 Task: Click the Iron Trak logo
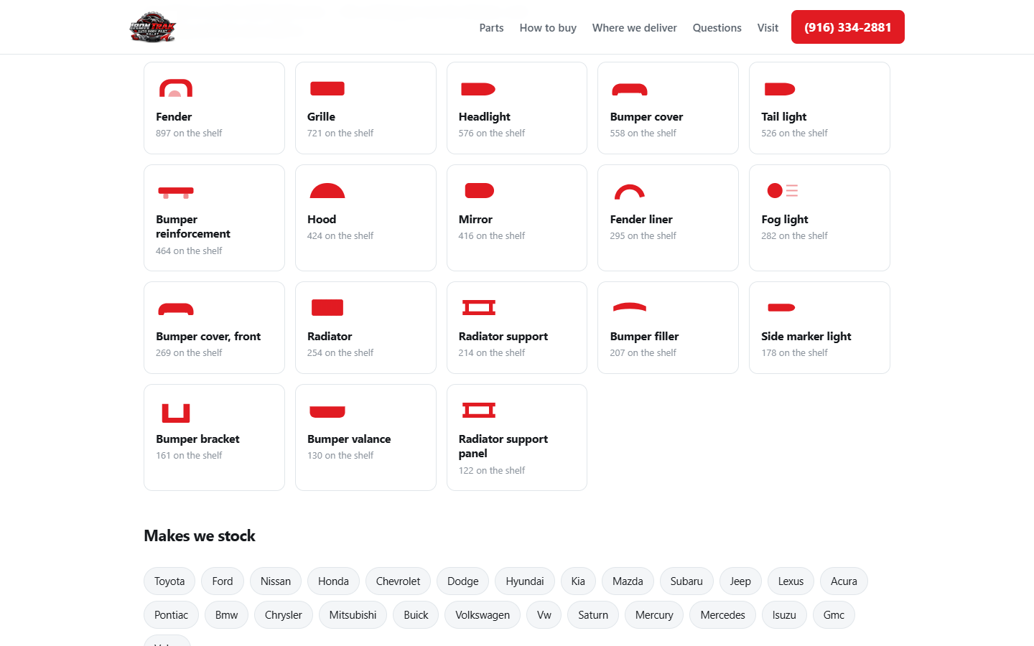pos(153,27)
